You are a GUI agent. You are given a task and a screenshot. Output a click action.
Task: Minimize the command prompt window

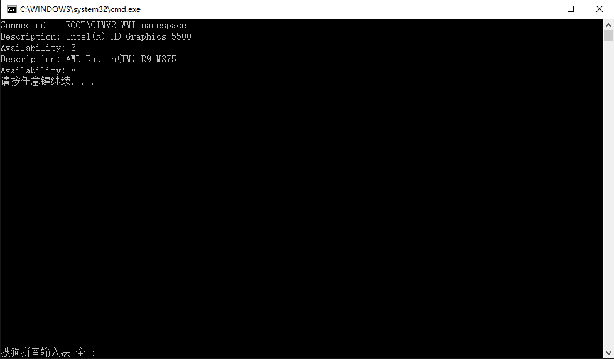(x=542, y=9)
